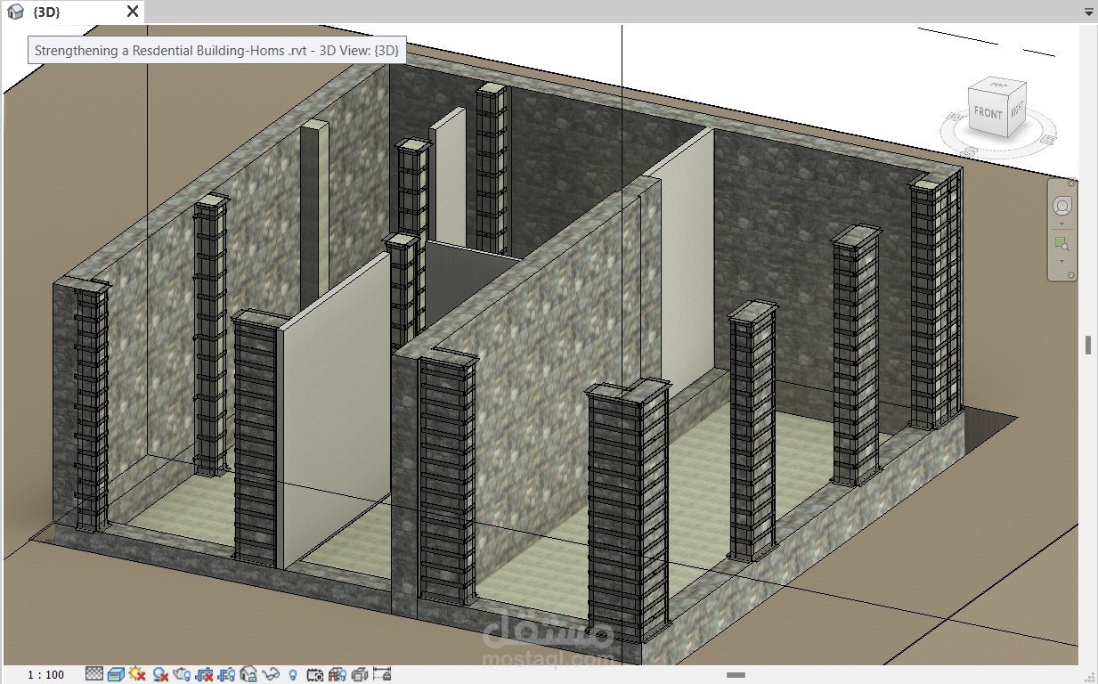Open Full Navigation Wheel on navigation bar
The height and width of the screenshot is (684, 1098).
click(x=1061, y=207)
